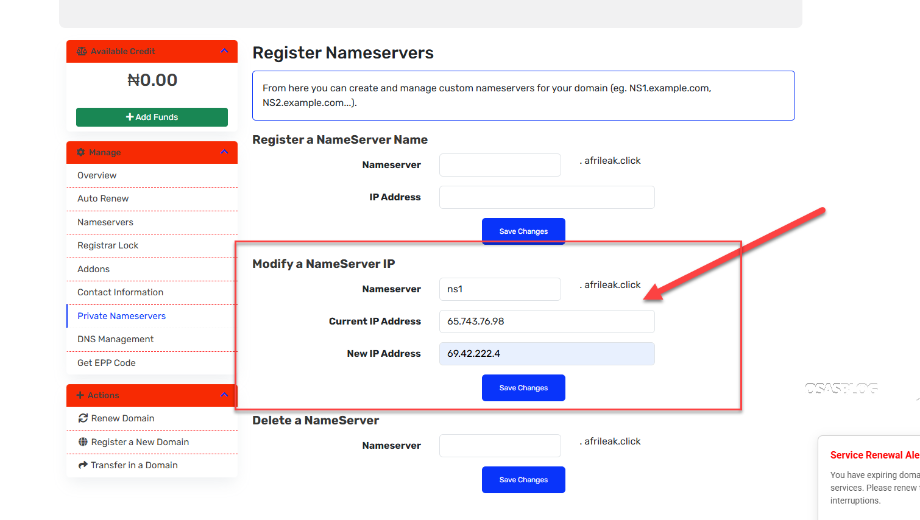This screenshot has height=520, width=920.
Task: Focus the Delete a NameServer input field
Action: tap(500, 446)
